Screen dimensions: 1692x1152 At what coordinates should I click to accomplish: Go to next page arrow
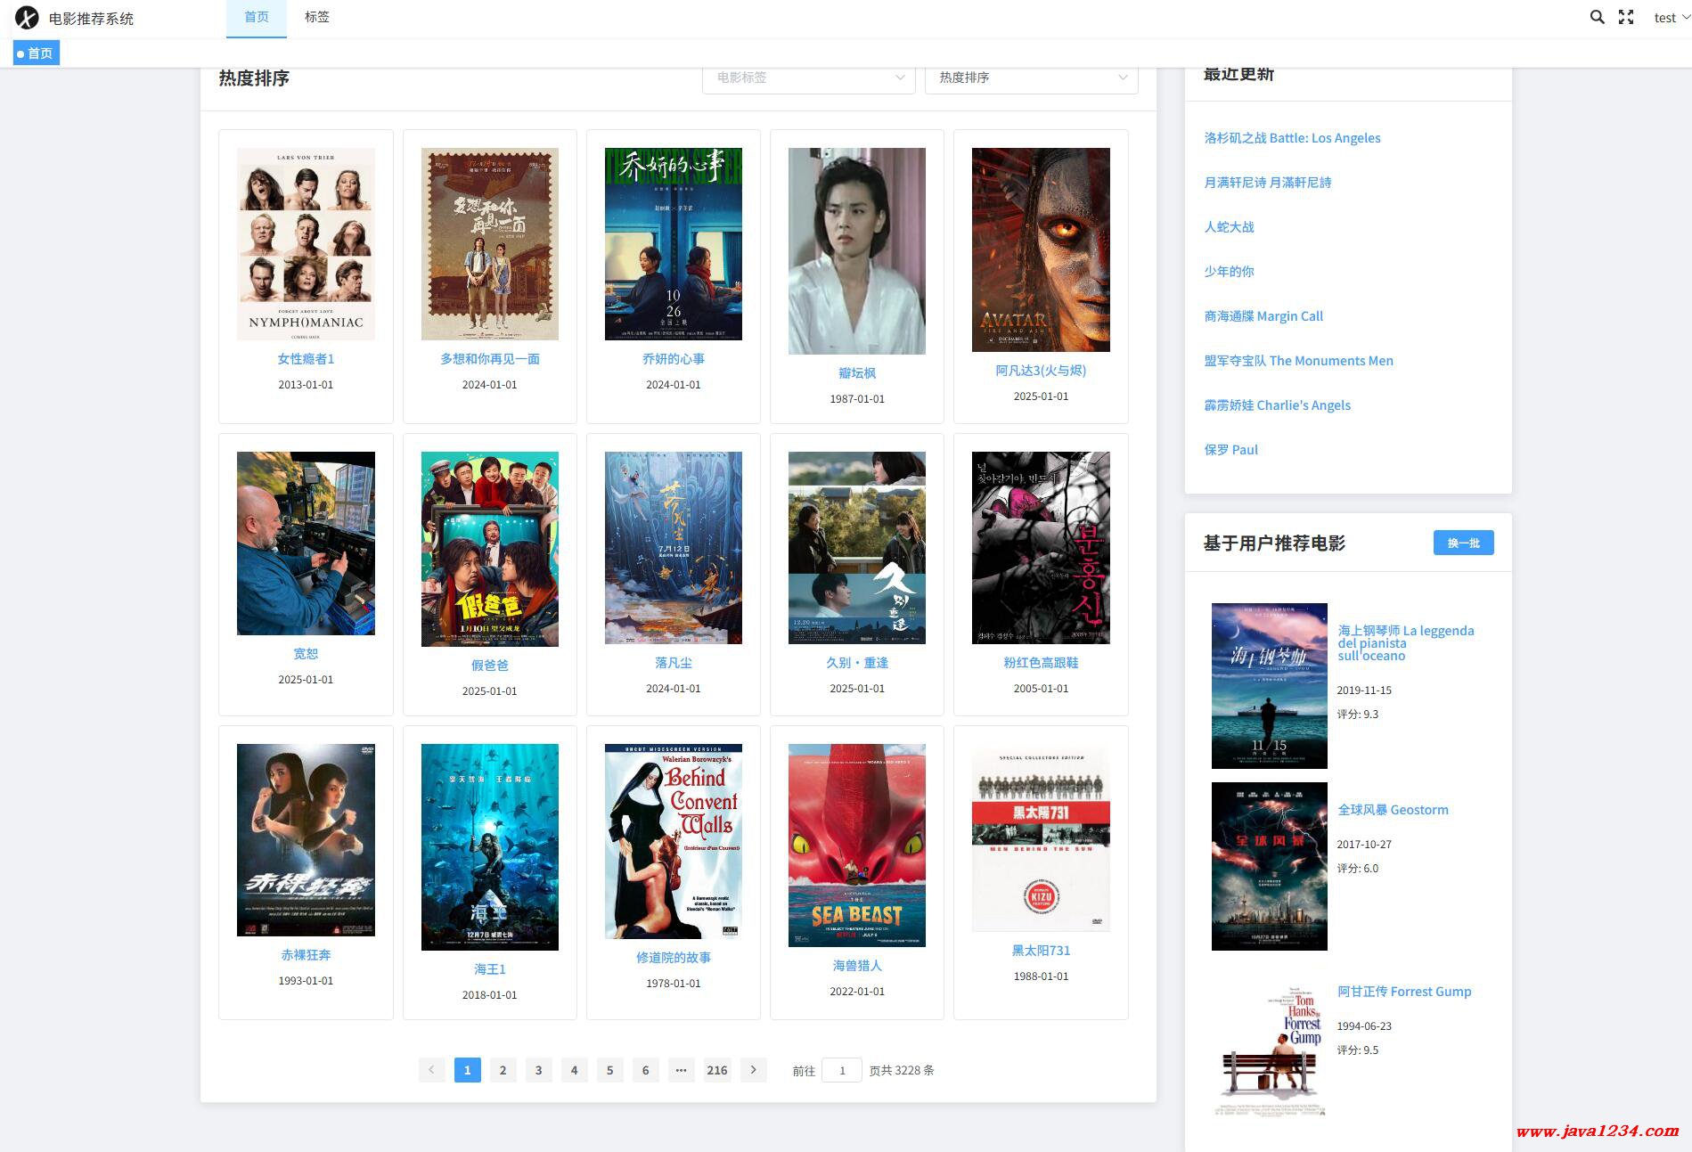point(753,1070)
